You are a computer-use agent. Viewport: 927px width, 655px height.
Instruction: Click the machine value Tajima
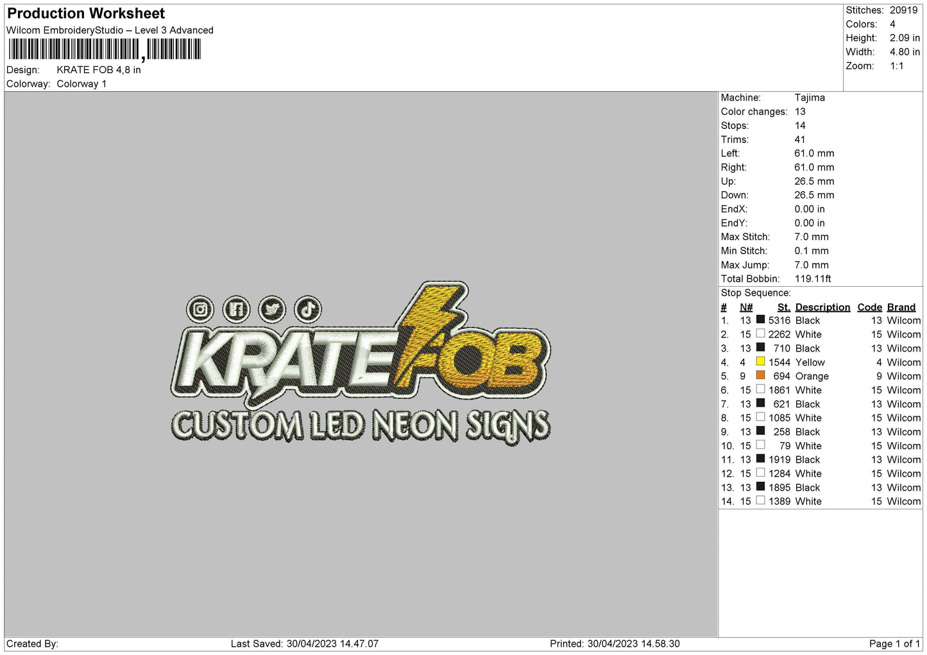(810, 98)
